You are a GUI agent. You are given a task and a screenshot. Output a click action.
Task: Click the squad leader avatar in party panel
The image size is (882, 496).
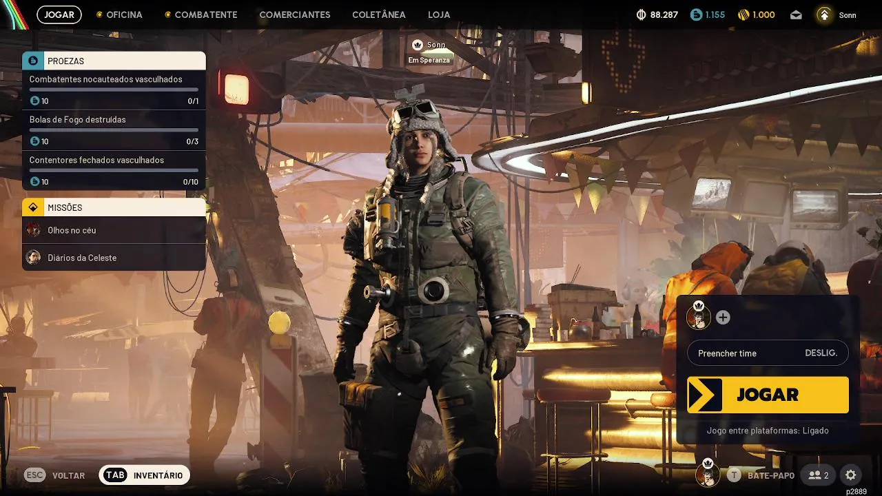click(699, 317)
